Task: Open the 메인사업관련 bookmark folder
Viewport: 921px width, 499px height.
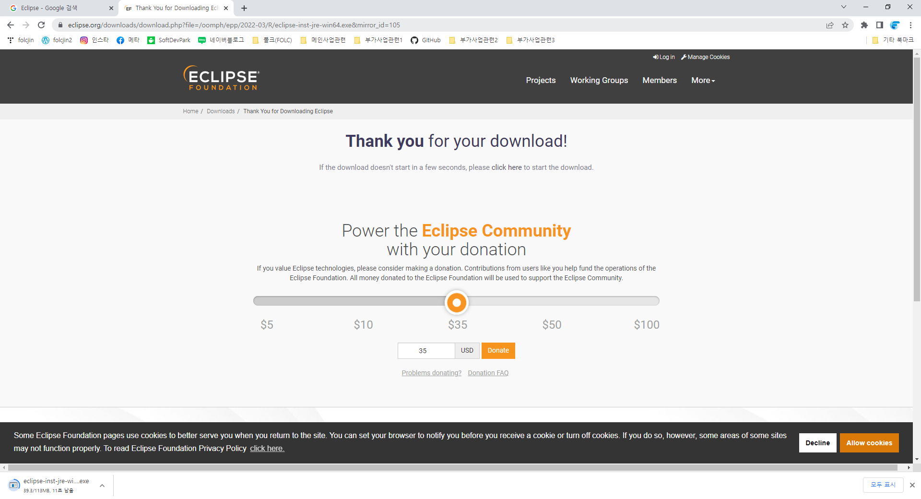Action: click(x=323, y=40)
